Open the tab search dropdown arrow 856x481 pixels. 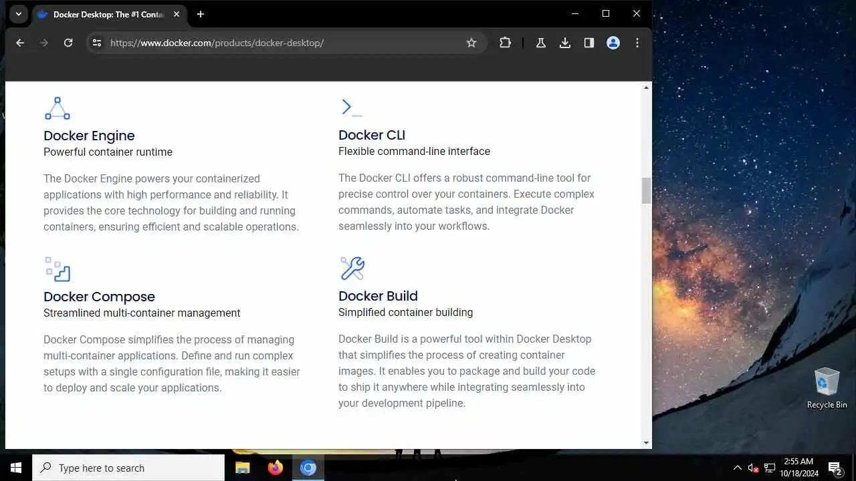pyautogui.click(x=19, y=14)
